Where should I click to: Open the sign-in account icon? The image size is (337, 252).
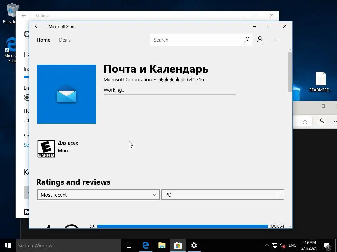click(x=261, y=40)
